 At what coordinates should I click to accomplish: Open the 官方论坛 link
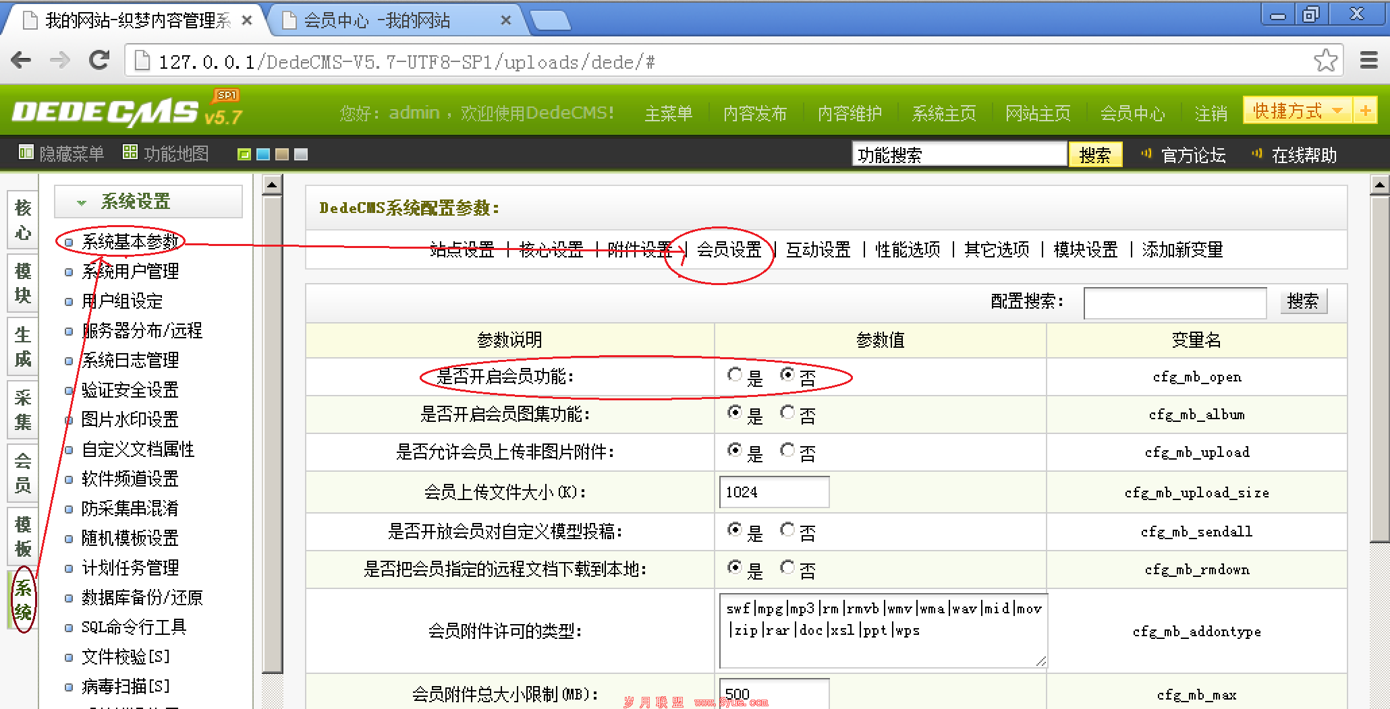click(x=1193, y=155)
